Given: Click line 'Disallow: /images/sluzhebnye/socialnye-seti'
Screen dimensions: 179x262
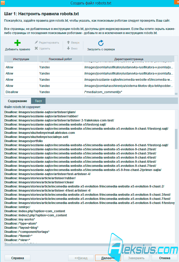Looking at the screenshot, I should coord(36,137).
